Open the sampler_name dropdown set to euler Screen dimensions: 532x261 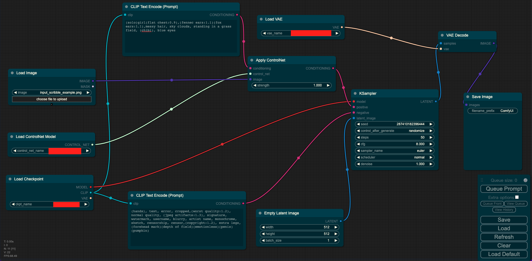(x=394, y=151)
